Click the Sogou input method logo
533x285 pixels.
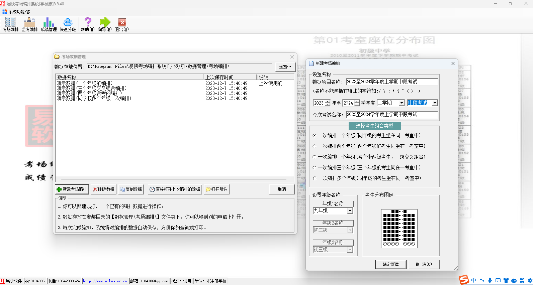coord(464,280)
